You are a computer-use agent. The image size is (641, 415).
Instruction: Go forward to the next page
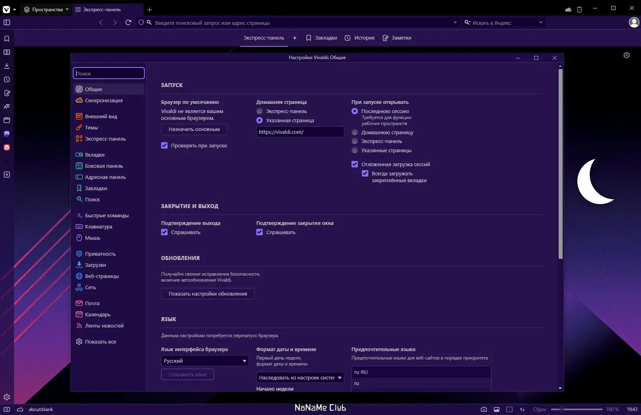[115, 22]
